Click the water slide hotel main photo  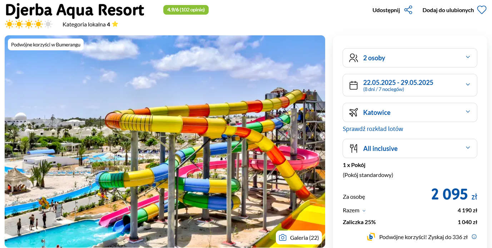point(165,141)
